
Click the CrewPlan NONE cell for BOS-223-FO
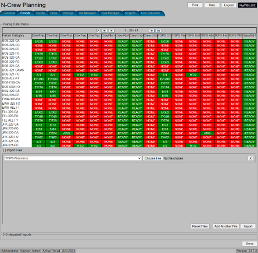tap(108, 54)
